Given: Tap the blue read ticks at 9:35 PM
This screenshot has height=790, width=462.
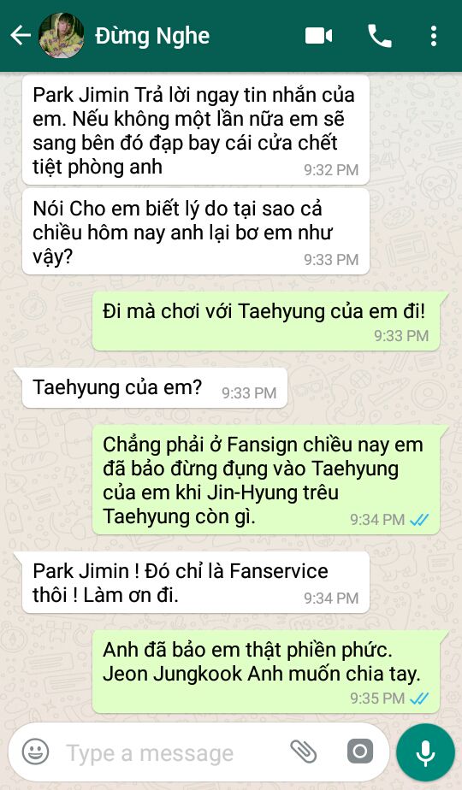Looking at the screenshot, I should [x=419, y=699].
